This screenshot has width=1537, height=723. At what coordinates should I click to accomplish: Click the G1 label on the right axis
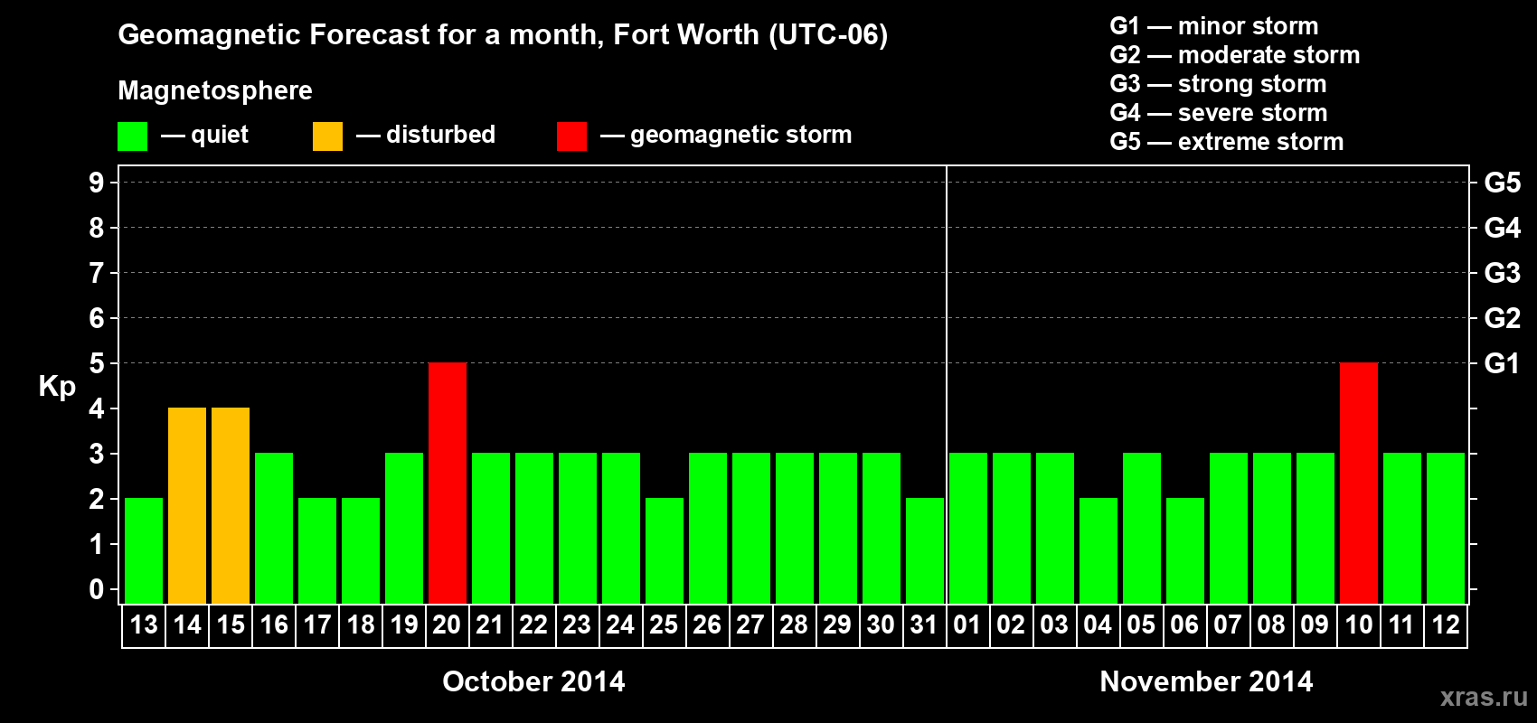coord(1503,363)
